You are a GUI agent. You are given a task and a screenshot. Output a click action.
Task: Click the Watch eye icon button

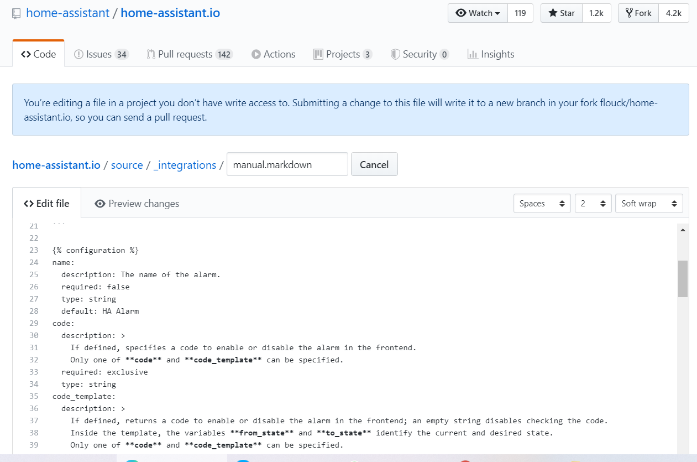(478, 13)
